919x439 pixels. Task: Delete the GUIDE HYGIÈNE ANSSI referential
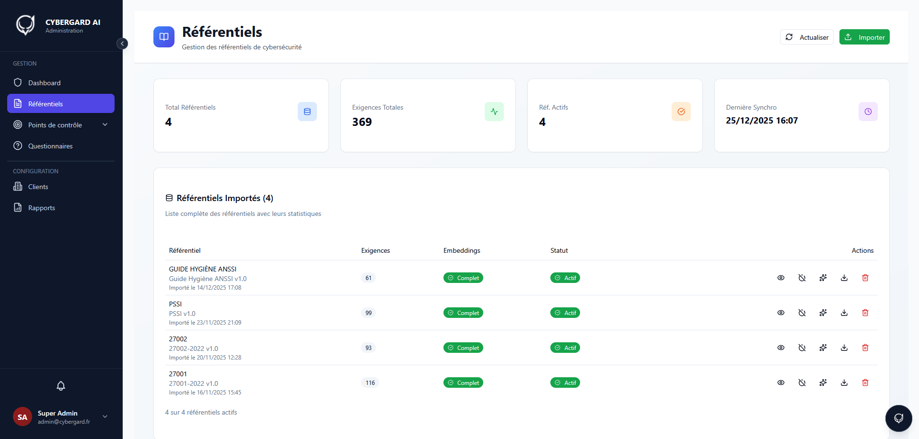[x=865, y=278]
